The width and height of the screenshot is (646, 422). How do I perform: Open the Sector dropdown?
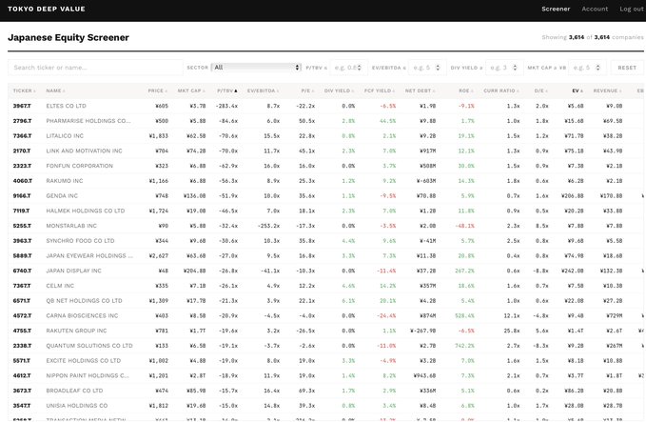(256, 68)
